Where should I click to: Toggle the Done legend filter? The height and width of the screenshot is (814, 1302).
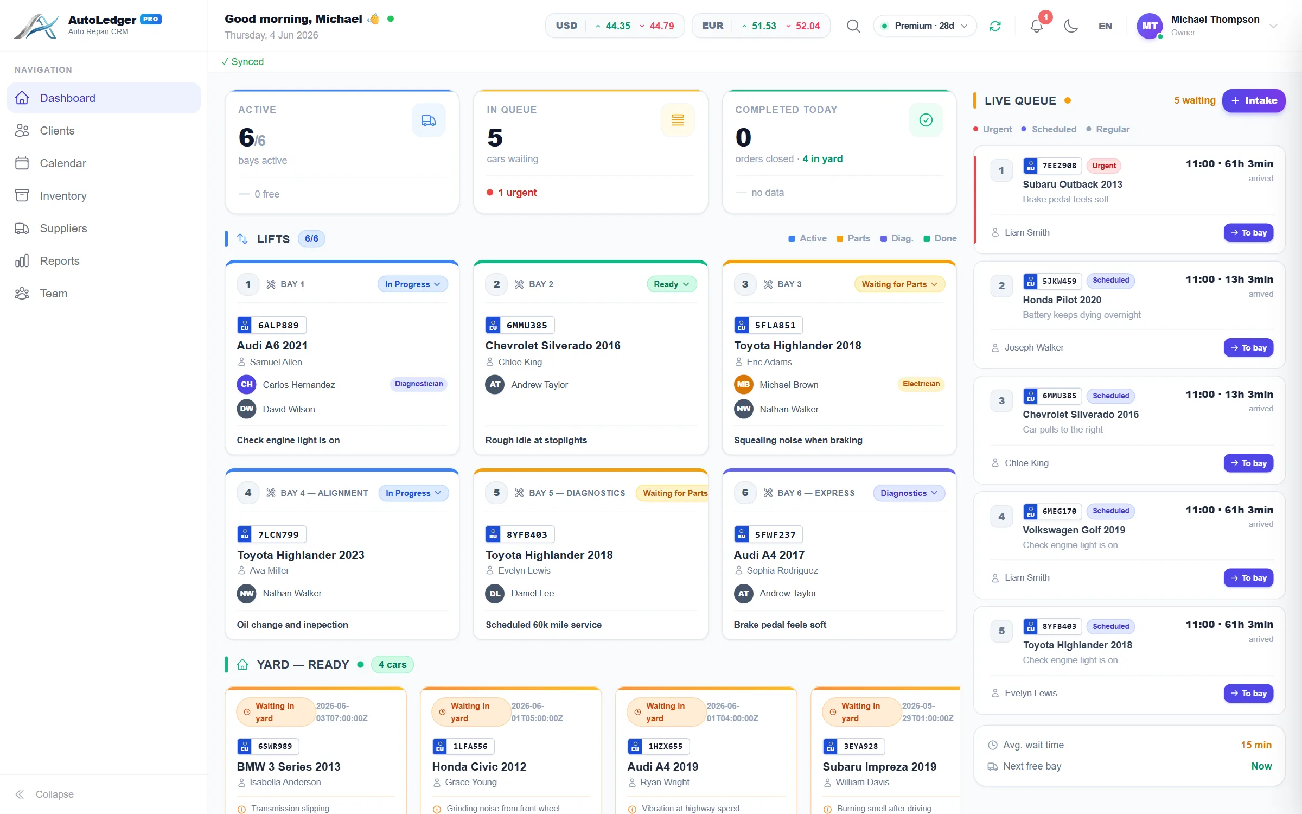click(940, 239)
